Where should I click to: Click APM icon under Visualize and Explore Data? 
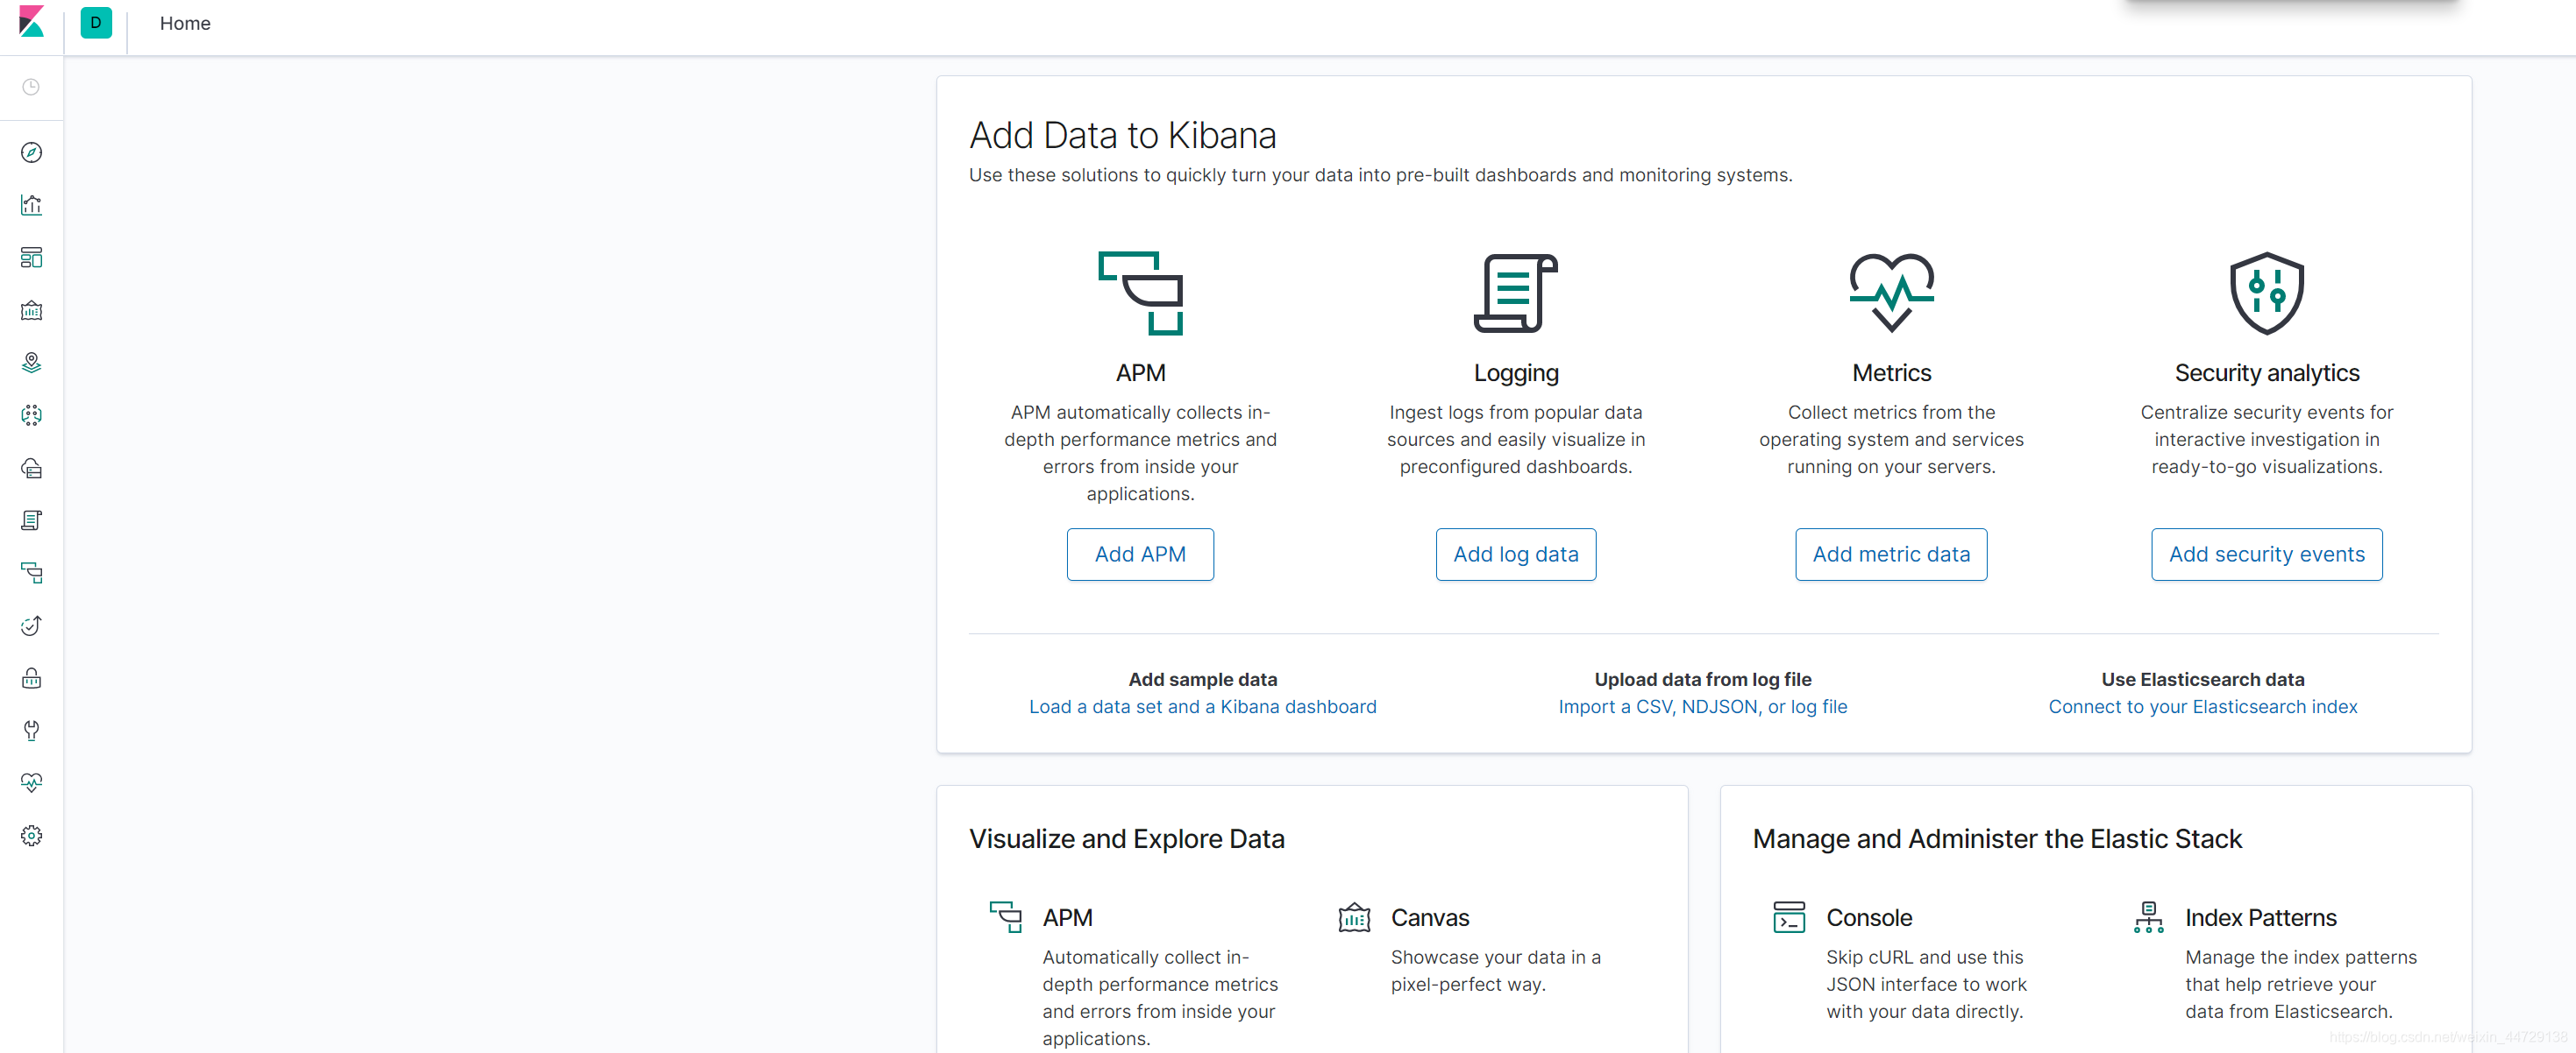pos(1005,916)
